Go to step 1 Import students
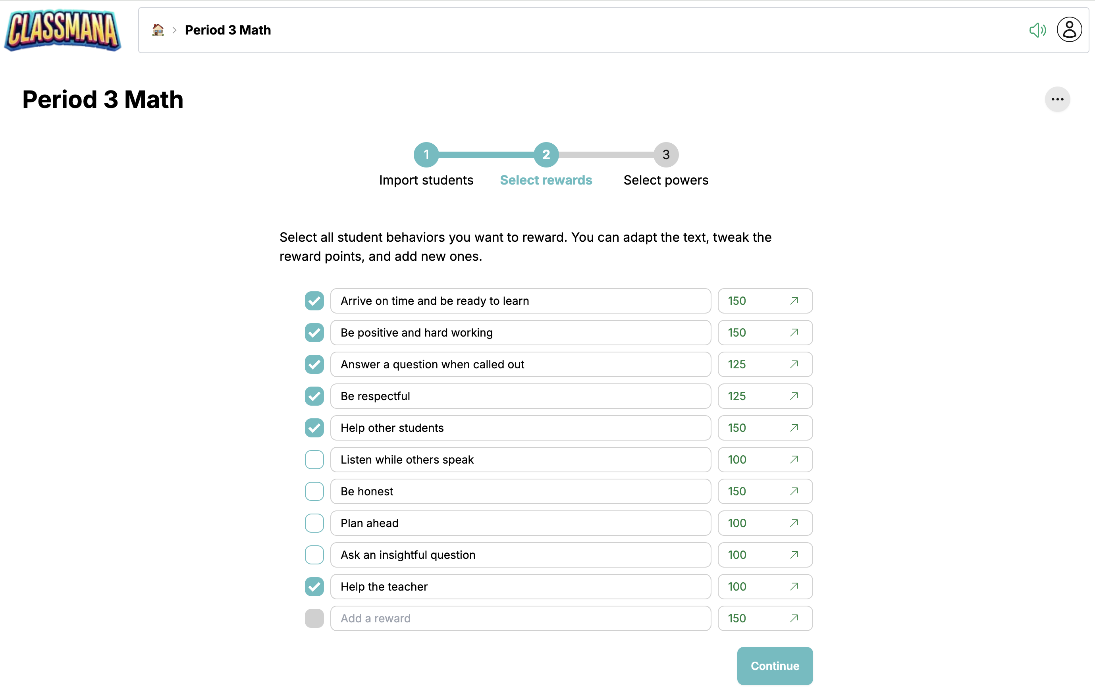Viewport: 1095px width, 693px height. click(x=426, y=155)
